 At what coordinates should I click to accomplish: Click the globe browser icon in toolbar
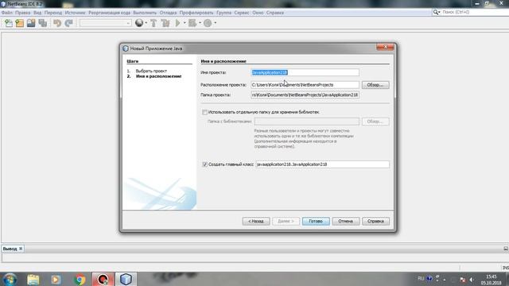(x=139, y=23)
